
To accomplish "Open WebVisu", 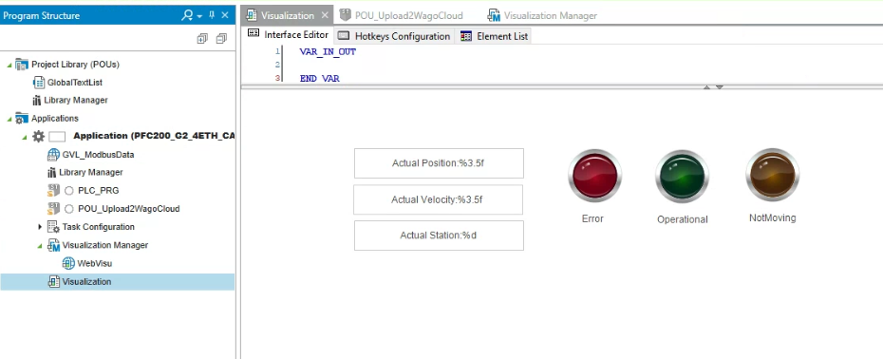I will coord(95,263).
